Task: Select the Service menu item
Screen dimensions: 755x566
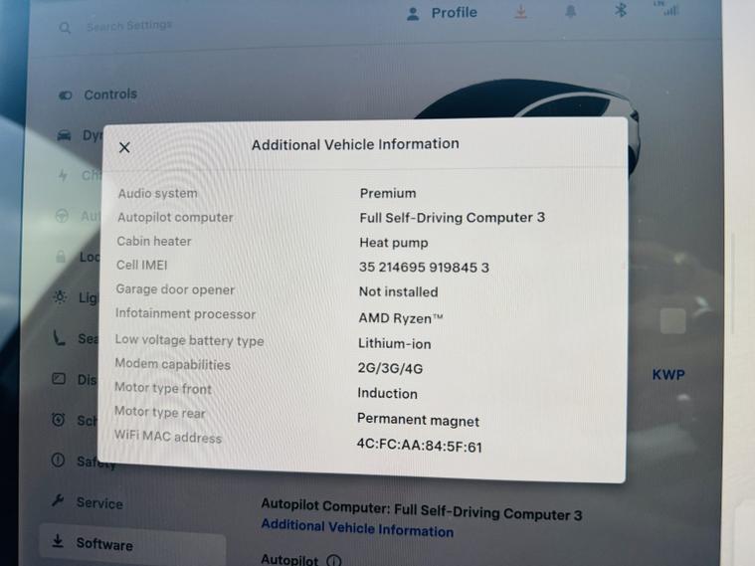Action: (98, 503)
